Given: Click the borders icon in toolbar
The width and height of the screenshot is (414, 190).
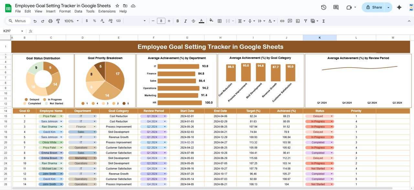Looking at the screenshot, I should click(220, 21).
